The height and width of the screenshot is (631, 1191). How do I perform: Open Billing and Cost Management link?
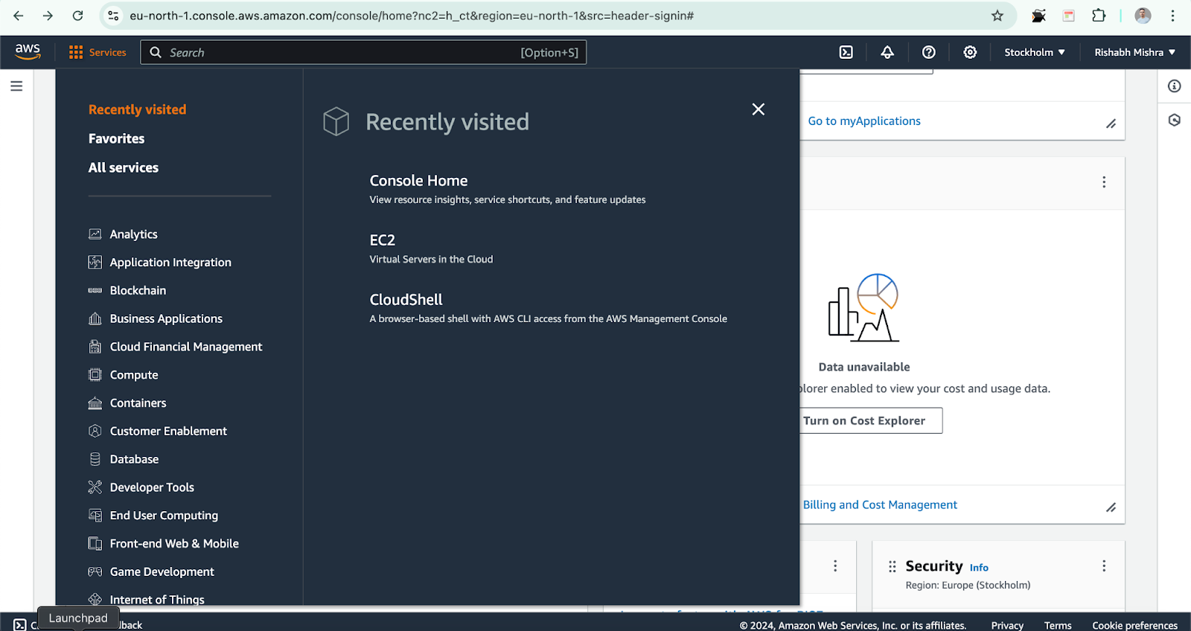pos(880,505)
